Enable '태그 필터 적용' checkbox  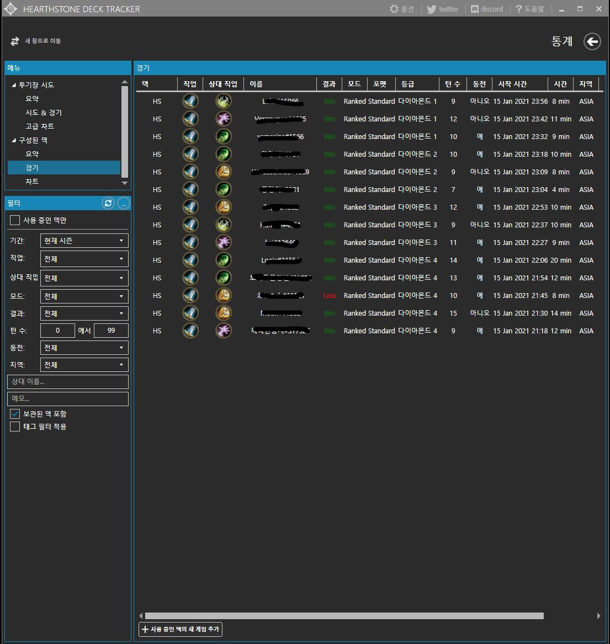click(x=15, y=427)
